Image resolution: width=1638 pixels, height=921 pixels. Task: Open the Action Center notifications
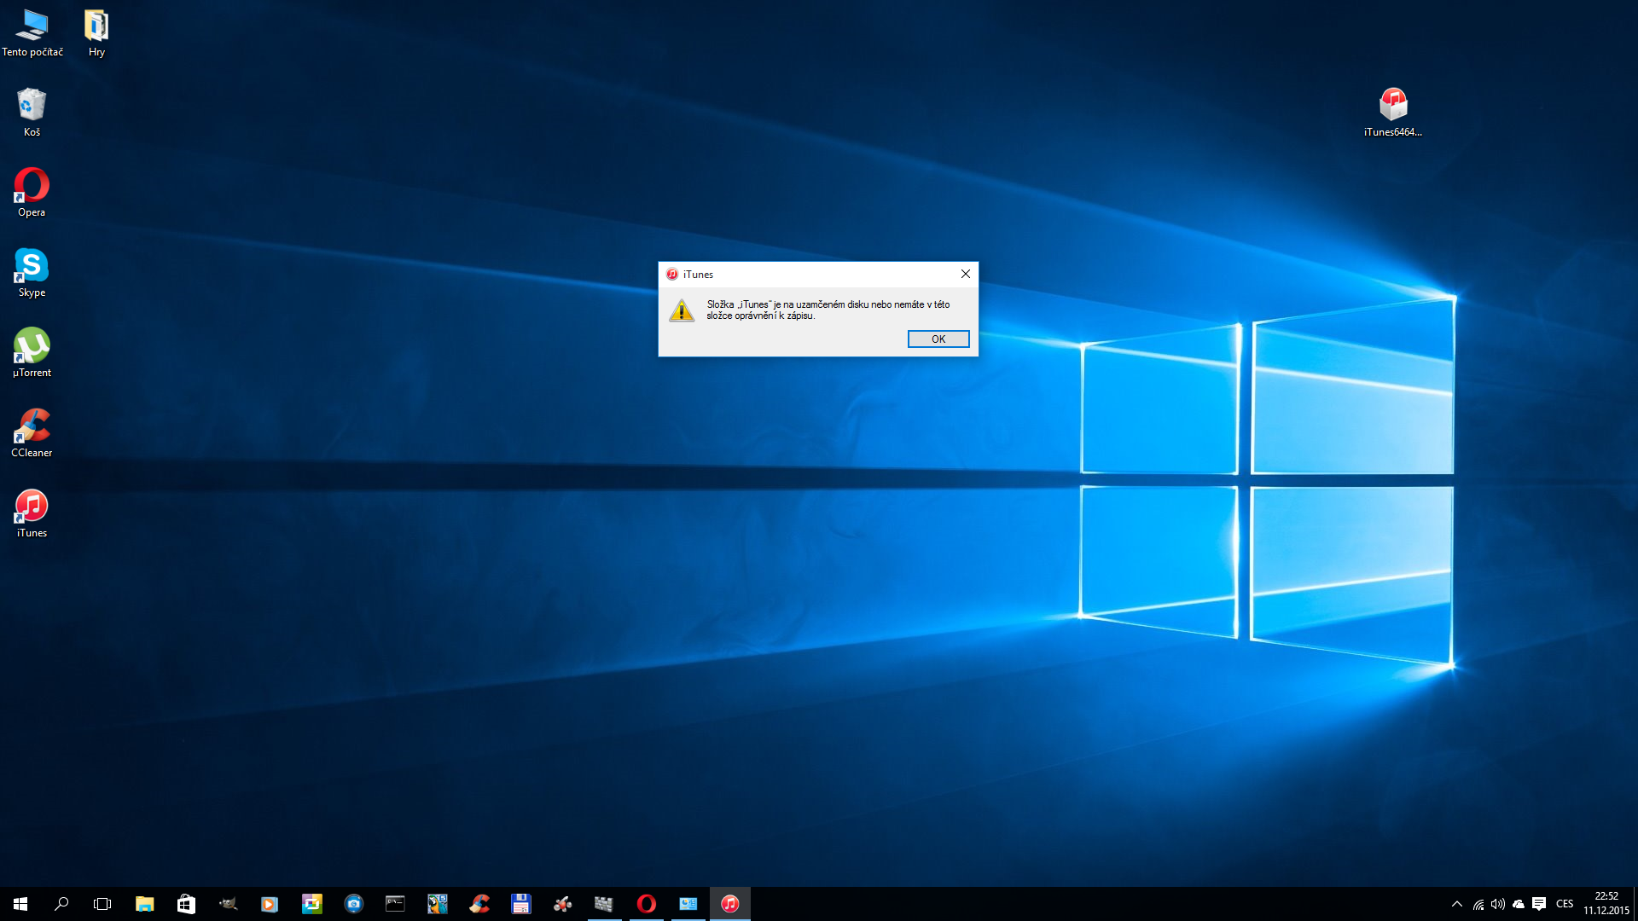click(x=1539, y=904)
